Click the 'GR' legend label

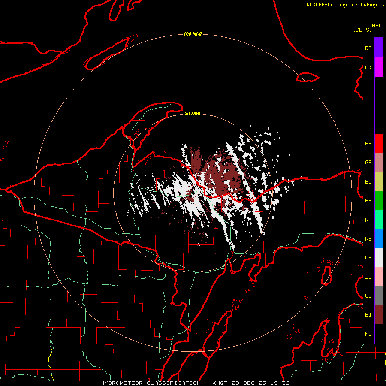coord(368,163)
